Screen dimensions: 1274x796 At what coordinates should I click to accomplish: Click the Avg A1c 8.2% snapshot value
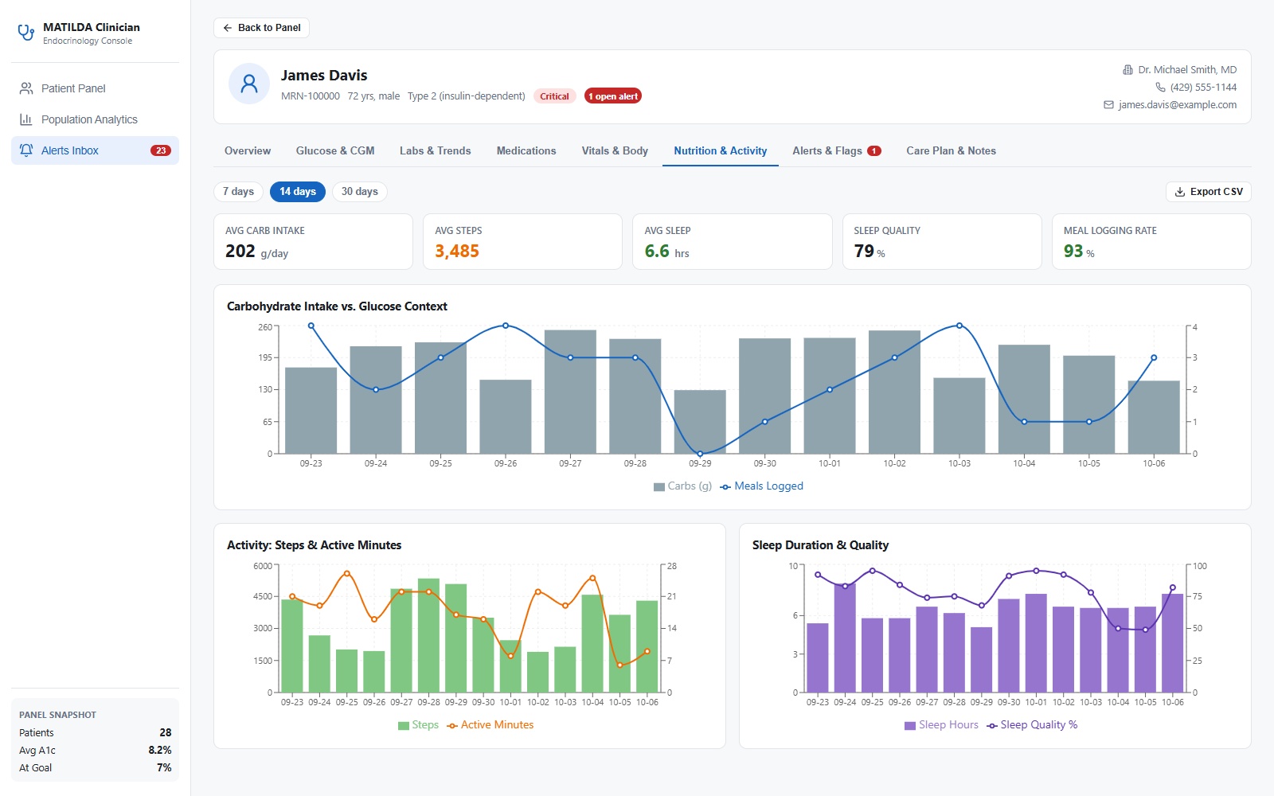click(160, 751)
